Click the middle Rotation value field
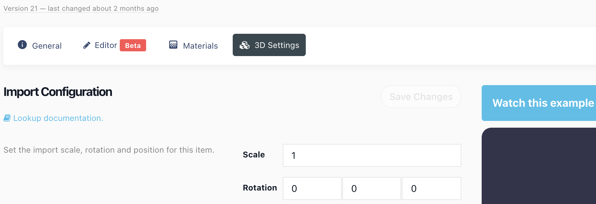The height and width of the screenshot is (204, 596). click(x=372, y=188)
